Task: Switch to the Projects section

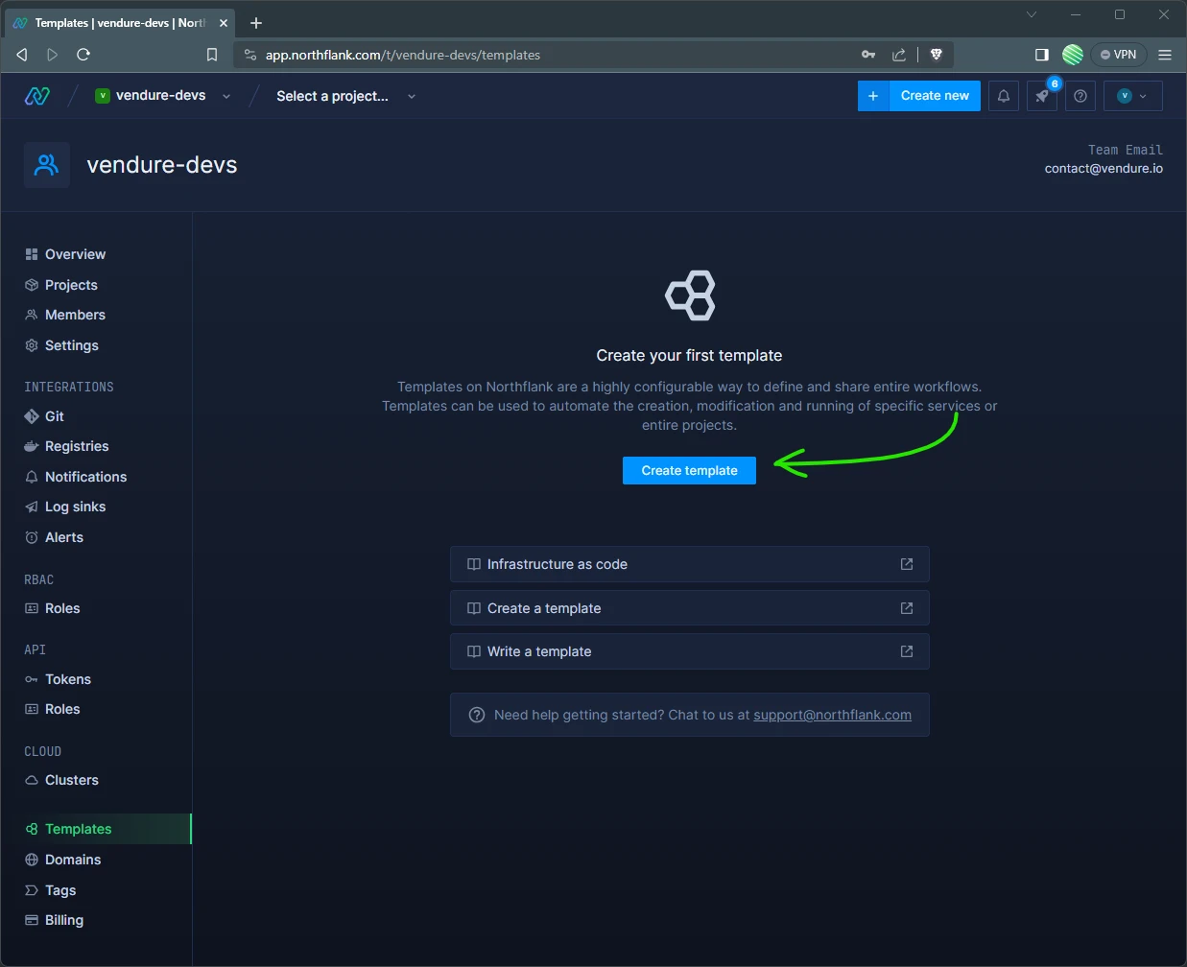Action: pyautogui.click(x=70, y=284)
